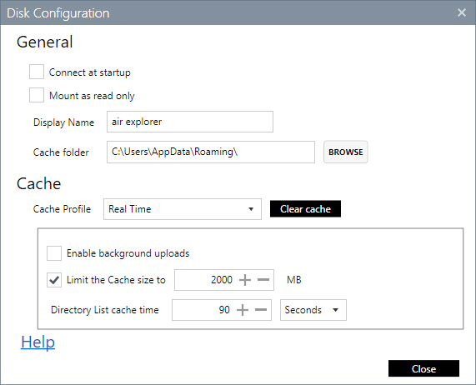Image resolution: width=476 pixels, height=385 pixels.
Task: Increase directory list cache time with plus
Action: pyautogui.click(x=243, y=310)
